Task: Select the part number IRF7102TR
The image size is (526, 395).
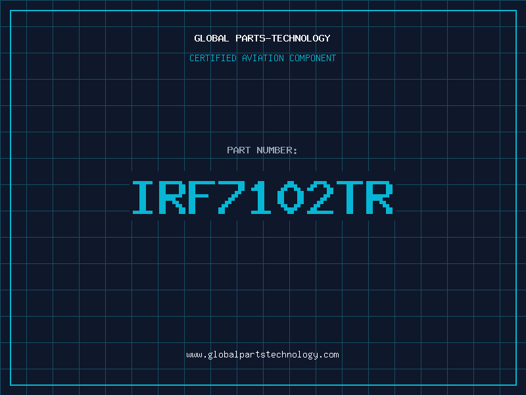Action: click(x=262, y=197)
